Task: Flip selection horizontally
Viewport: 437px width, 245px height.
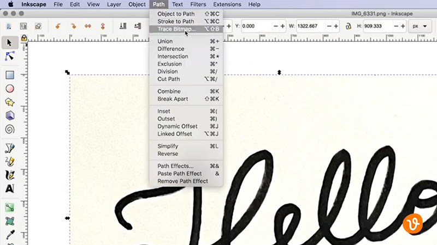Action: click(88, 26)
